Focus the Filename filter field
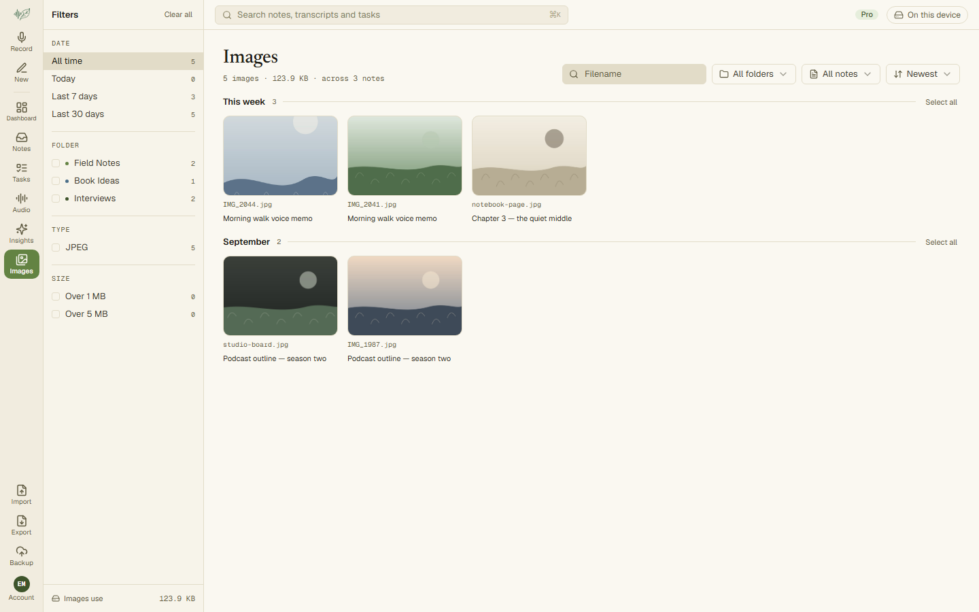Viewport: 979px width, 612px height. pyautogui.click(x=634, y=74)
